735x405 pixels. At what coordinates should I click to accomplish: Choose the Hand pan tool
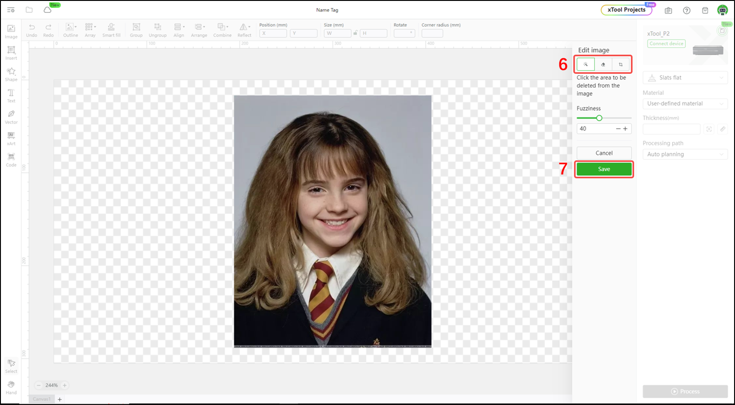[11, 388]
